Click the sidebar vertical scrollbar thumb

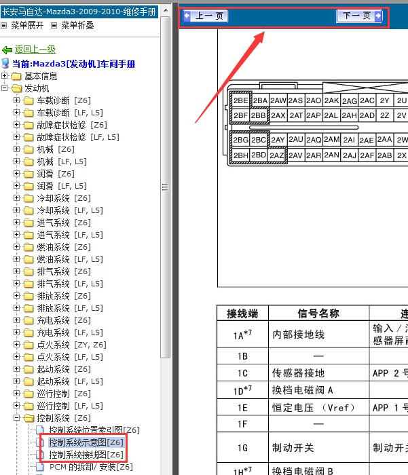(x=166, y=187)
